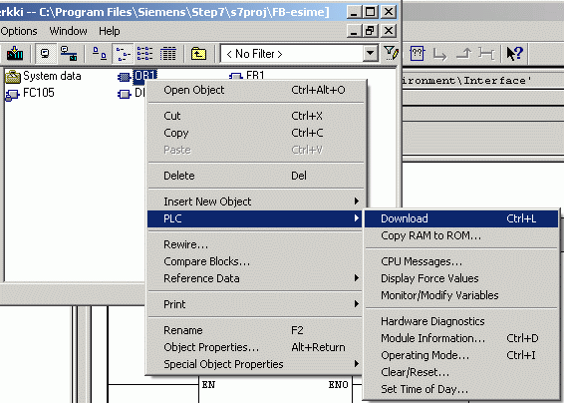Switch to Small Icons view
The image size is (564, 403).
123,54
